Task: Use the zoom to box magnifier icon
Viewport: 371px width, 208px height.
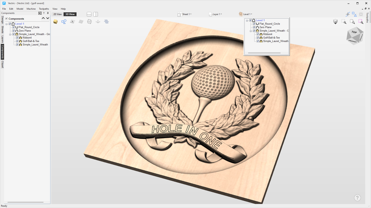Action: tap(344, 21)
